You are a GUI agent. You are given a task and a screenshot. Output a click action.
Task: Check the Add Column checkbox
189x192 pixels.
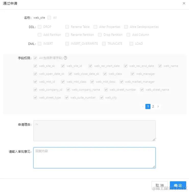coord(128,35)
